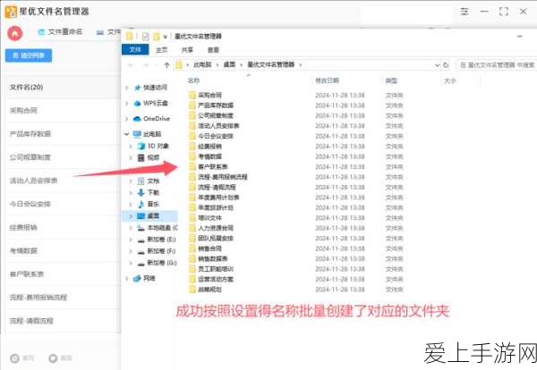537x370 pixels.
Task: Open the 查看 ribbon tab in Explorer
Action: point(213,50)
